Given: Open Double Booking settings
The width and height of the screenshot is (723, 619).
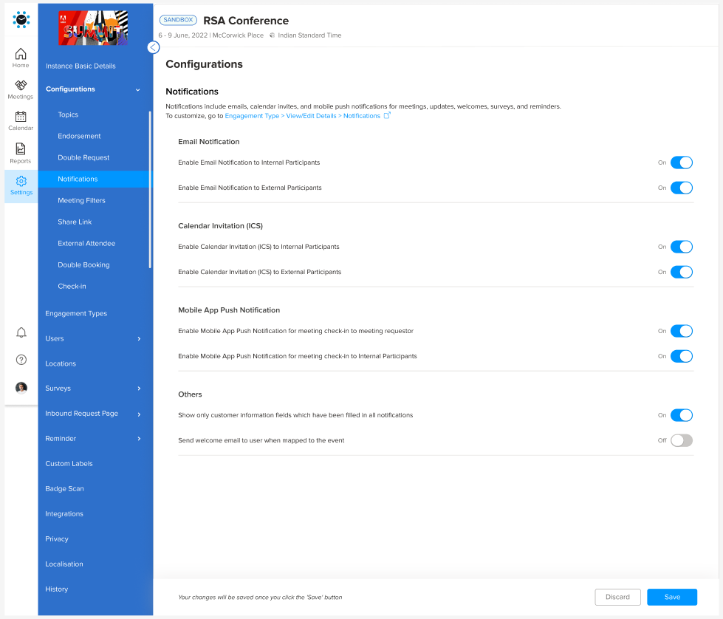Looking at the screenshot, I should [83, 264].
